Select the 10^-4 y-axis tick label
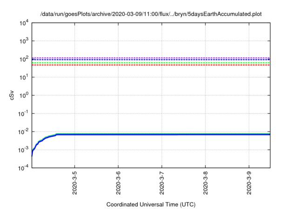298x209 pixels. pyautogui.click(x=23, y=167)
